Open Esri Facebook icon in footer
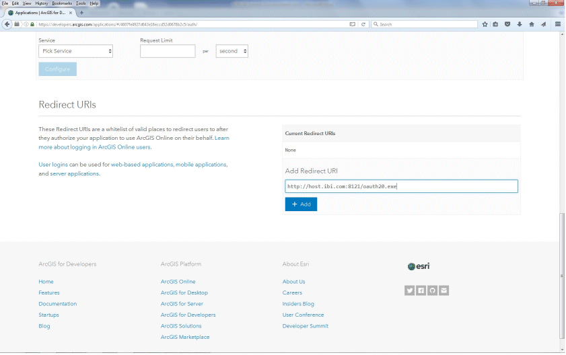566x355 pixels. click(421, 290)
